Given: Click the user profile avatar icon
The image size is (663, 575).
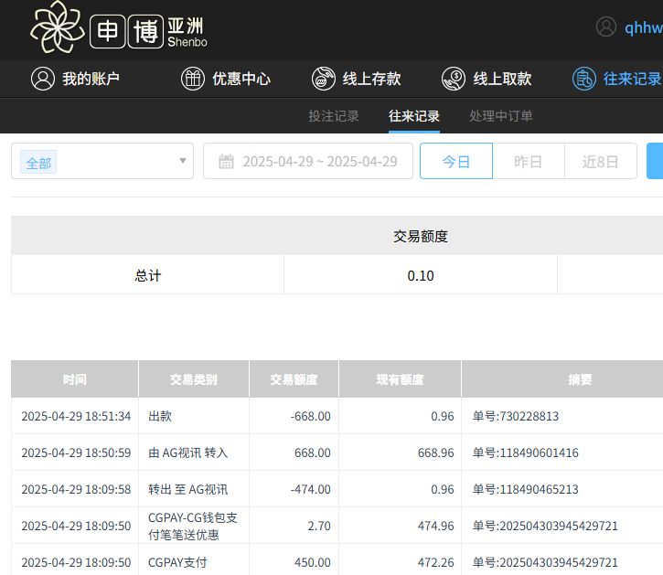Looking at the screenshot, I should 605,27.
